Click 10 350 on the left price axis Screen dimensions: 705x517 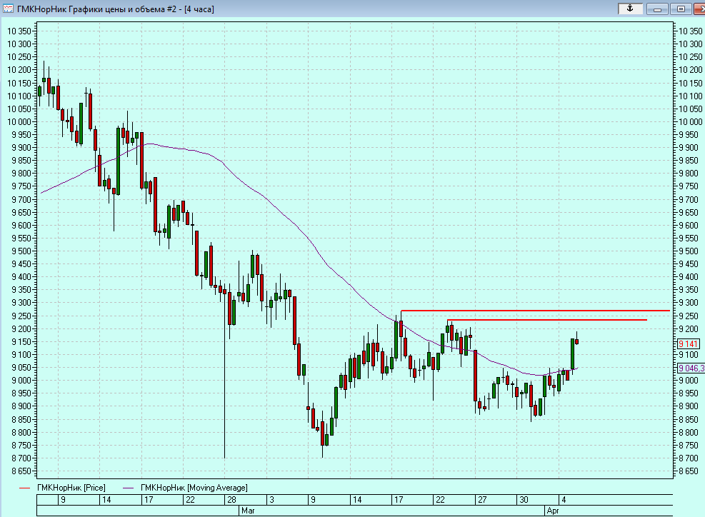pos(19,31)
